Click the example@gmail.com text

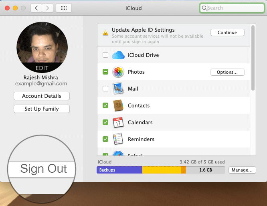click(41, 84)
